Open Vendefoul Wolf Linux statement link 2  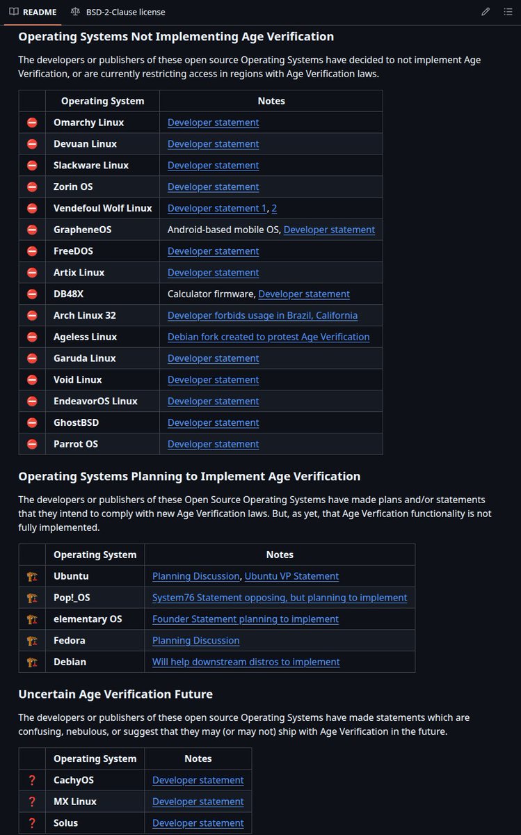tap(274, 208)
